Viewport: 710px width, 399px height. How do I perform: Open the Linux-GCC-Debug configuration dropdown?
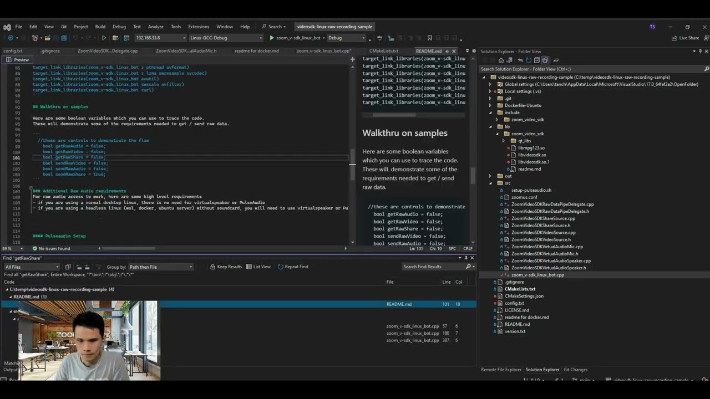[226, 38]
